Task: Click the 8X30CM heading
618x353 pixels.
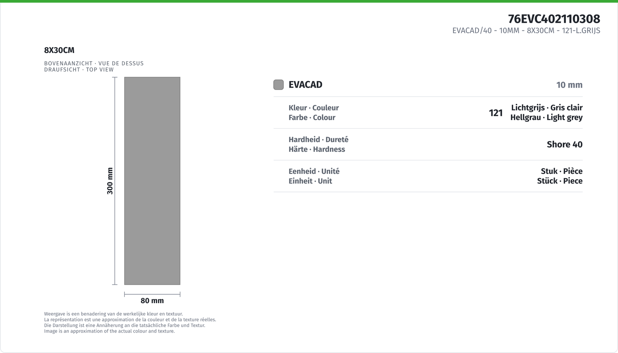Action: point(59,50)
